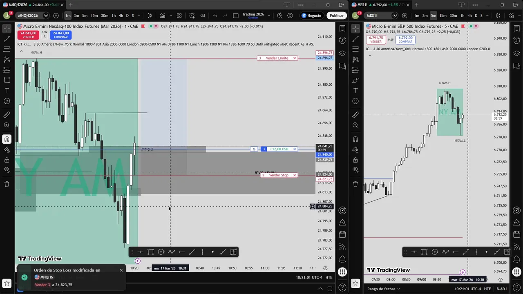
Task: Click COMPRAR 6.792,00 in MES1! chart
Action: click(x=406, y=40)
